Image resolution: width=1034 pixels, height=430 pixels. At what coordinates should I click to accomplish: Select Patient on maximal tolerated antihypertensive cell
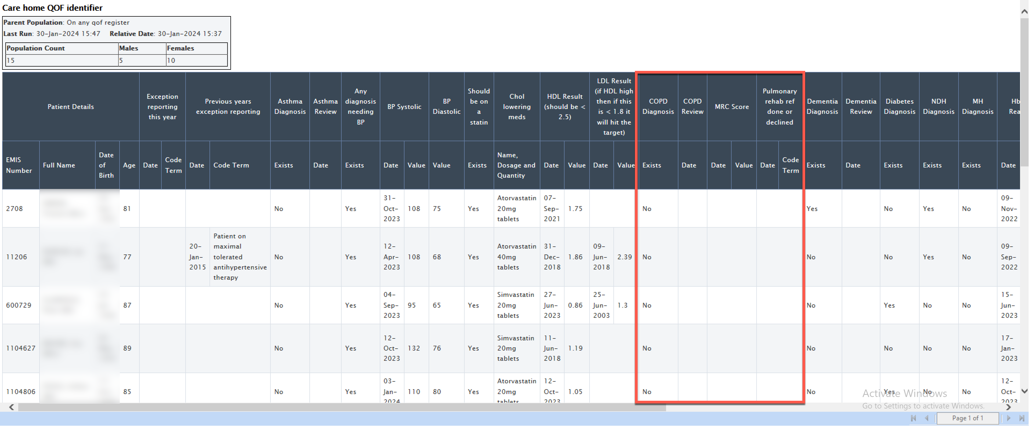tap(240, 257)
